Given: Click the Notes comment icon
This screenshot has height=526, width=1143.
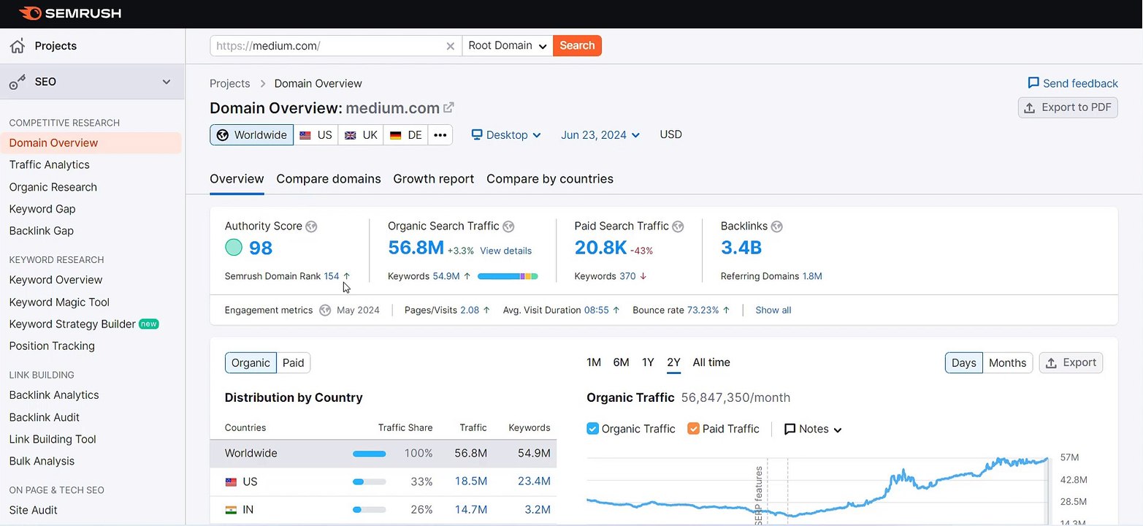Looking at the screenshot, I should point(790,429).
